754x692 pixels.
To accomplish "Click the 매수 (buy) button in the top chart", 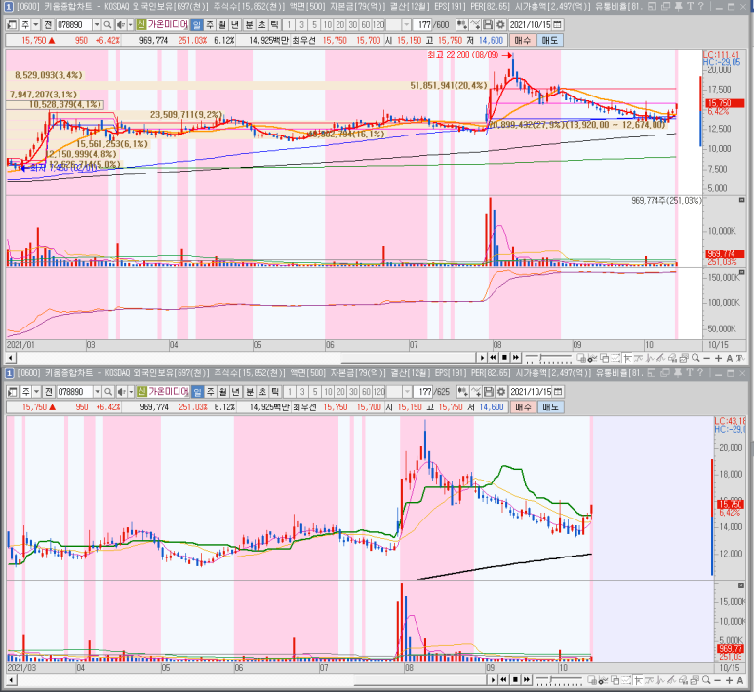I will coord(522,40).
